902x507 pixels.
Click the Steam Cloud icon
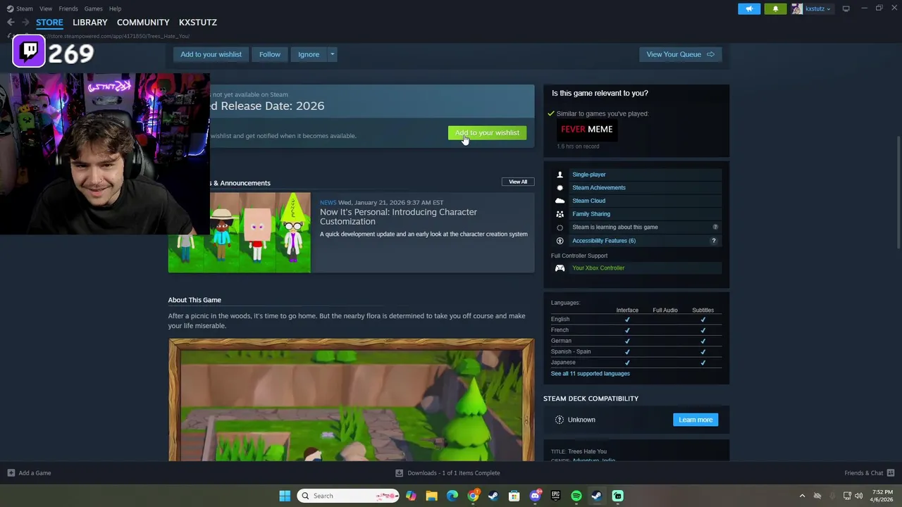pyautogui.click(x=560, y=201)
